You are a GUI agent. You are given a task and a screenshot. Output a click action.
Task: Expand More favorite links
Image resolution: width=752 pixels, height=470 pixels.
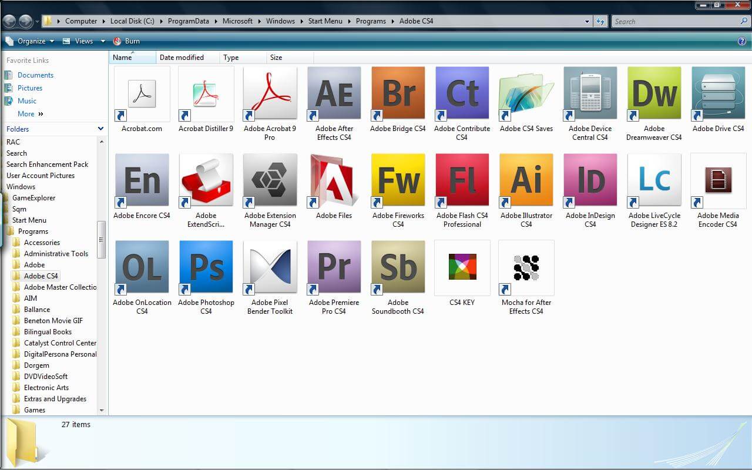tap(31, 114)
